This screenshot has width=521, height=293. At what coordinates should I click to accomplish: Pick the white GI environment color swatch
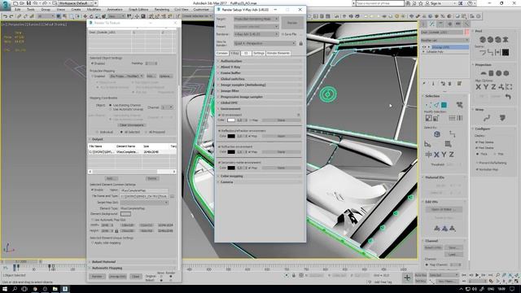[231, 120]
